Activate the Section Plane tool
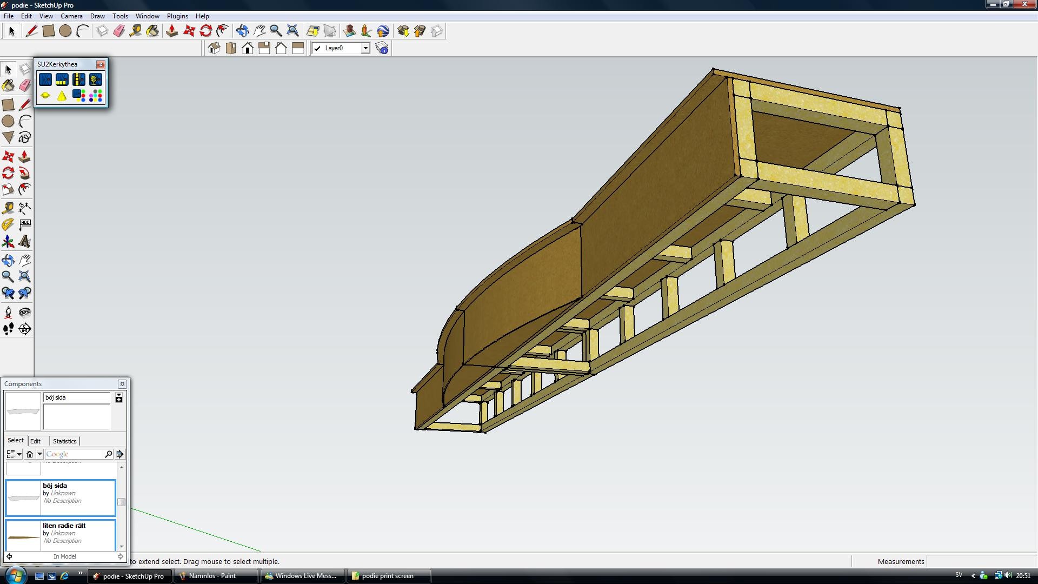This screenshot has width=1038, height=584. click(x=25, y=329)
